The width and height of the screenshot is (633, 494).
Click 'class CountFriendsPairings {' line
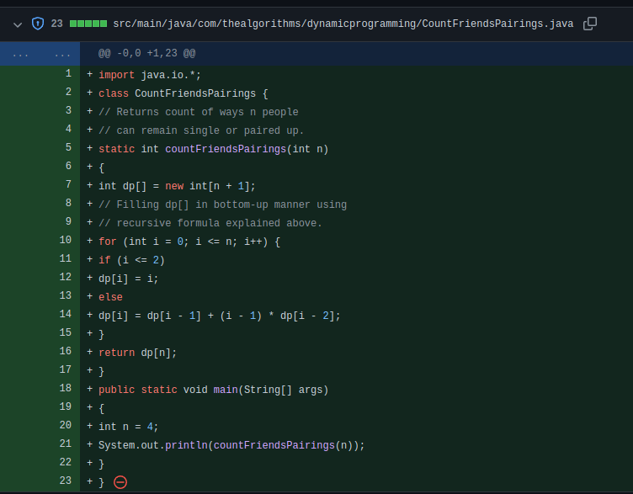[x=184, y=93]
